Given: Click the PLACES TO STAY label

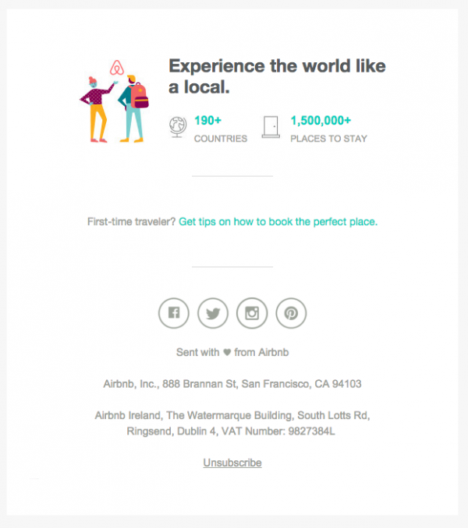Looking at the screenshot, I should coord(328,139).
